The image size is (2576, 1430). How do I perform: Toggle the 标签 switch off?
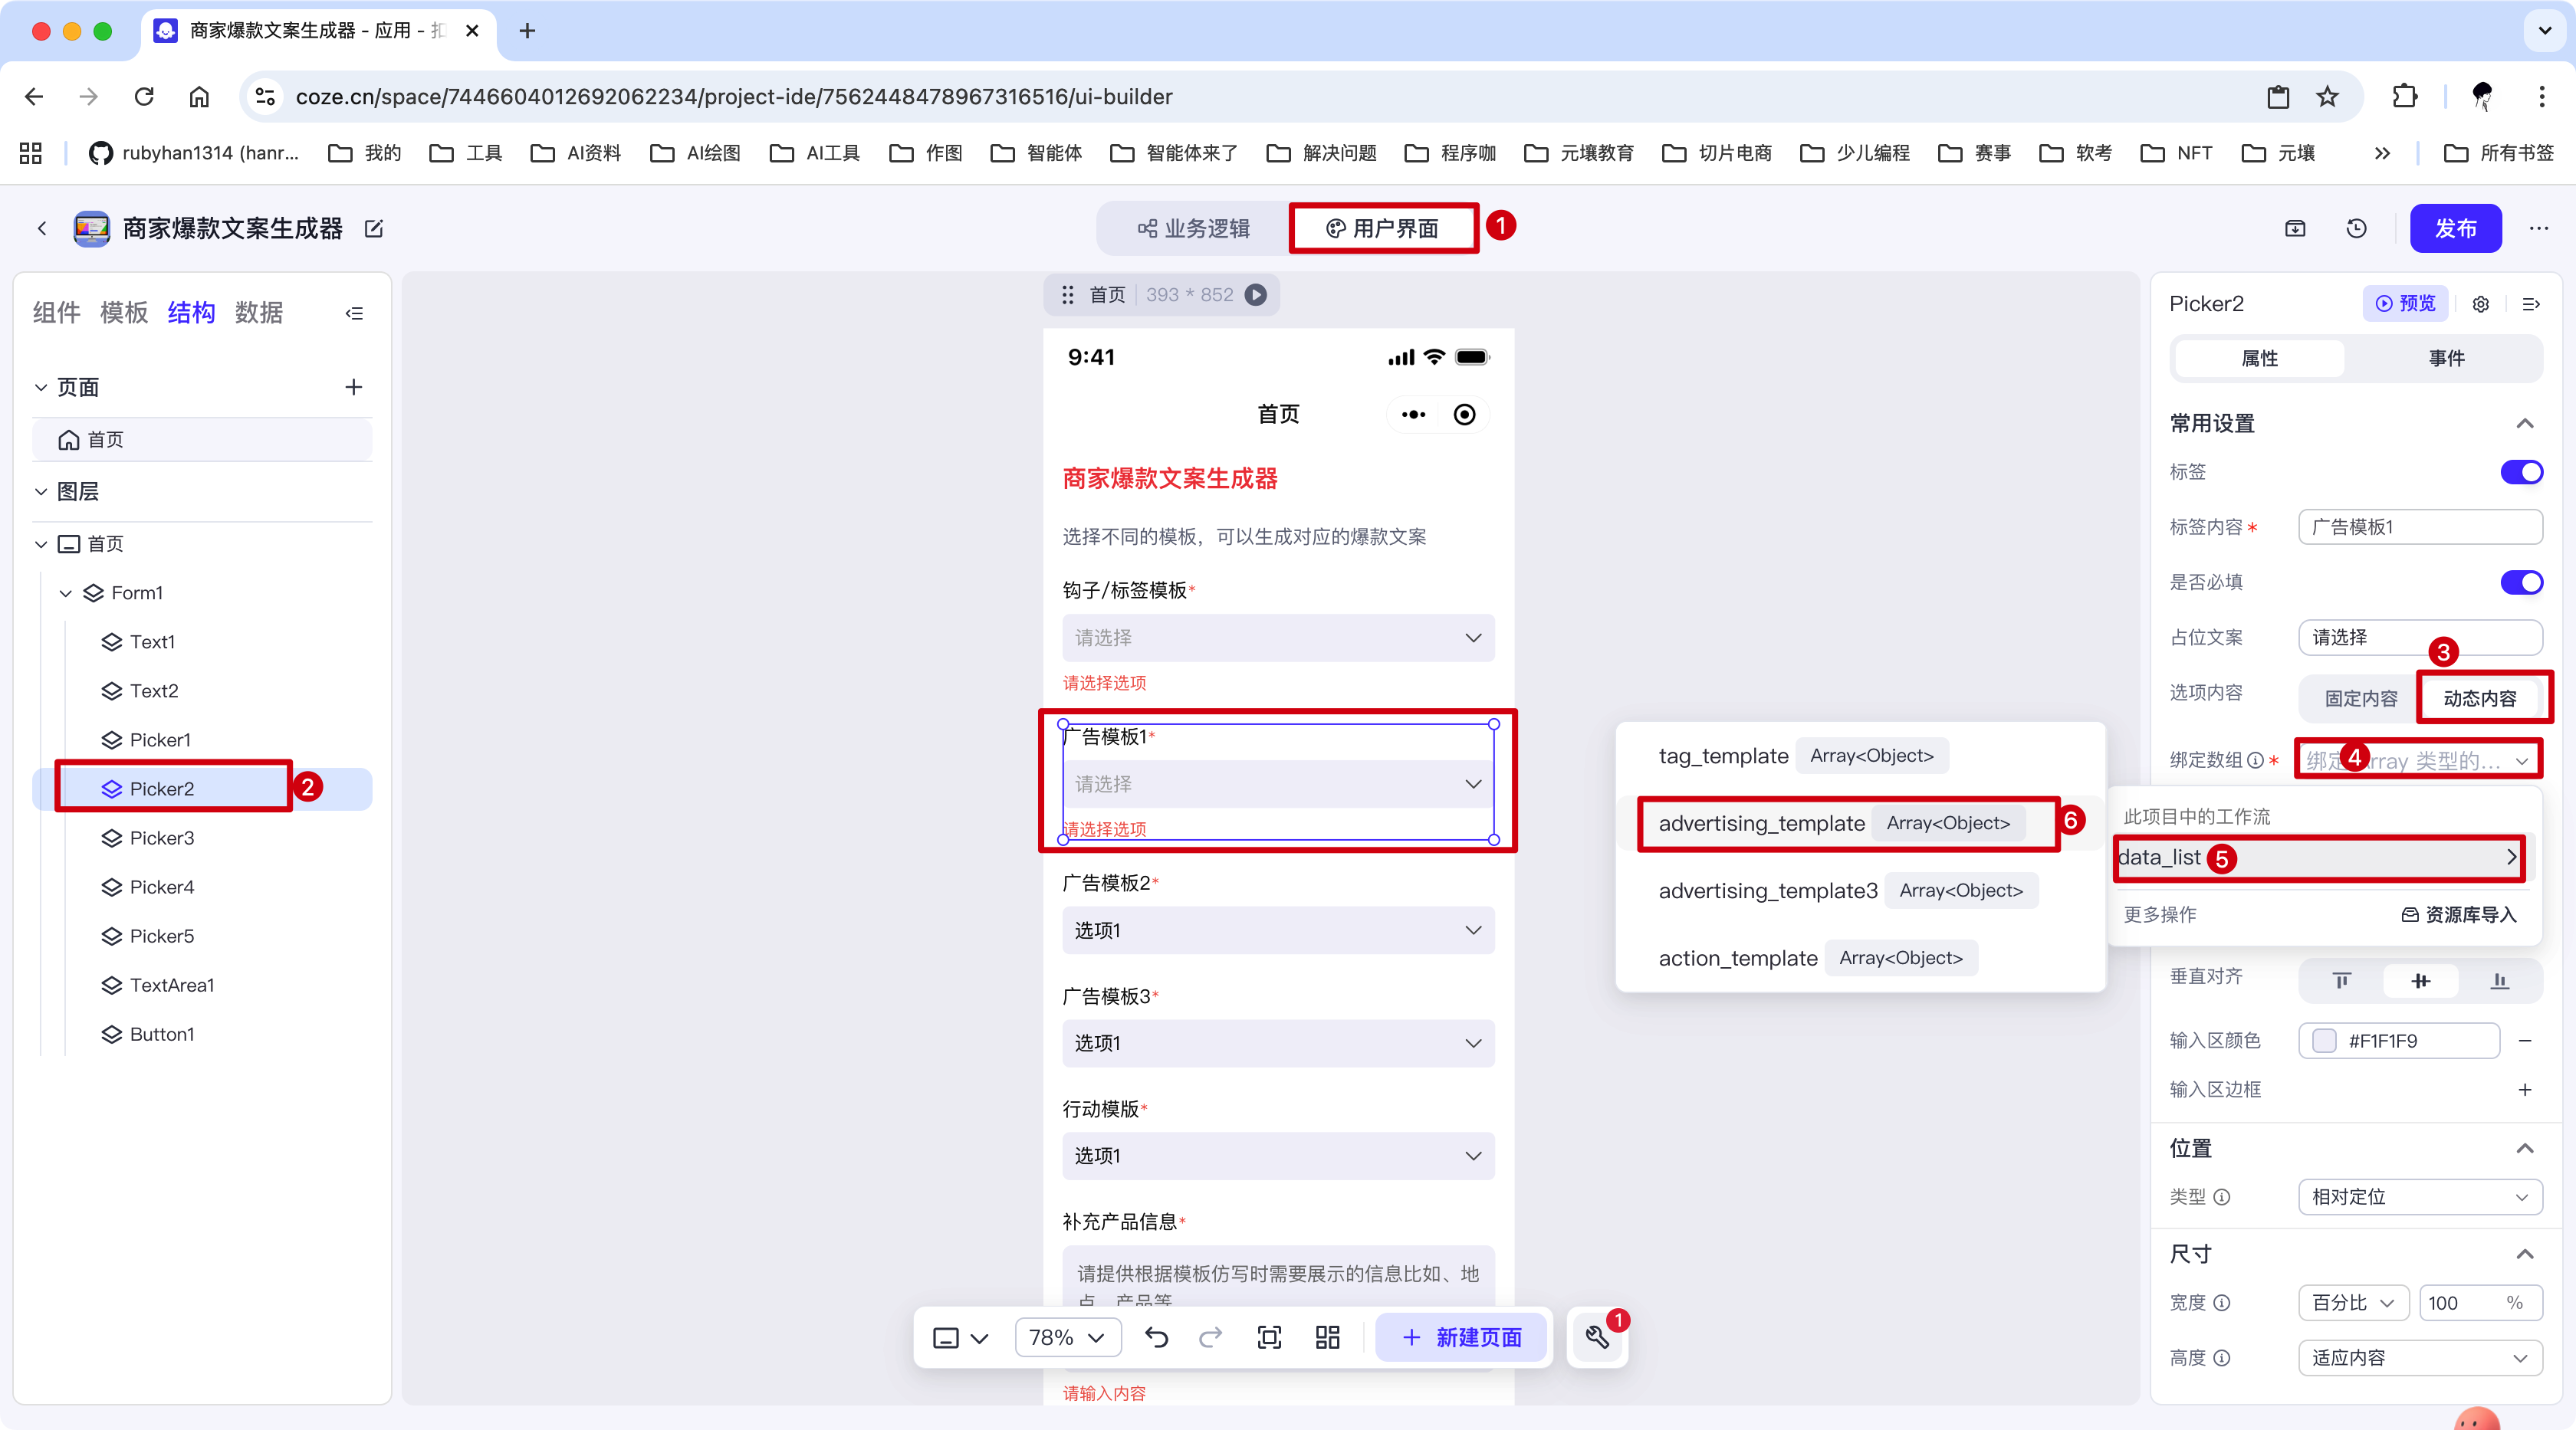click(x=2521, y=471)
